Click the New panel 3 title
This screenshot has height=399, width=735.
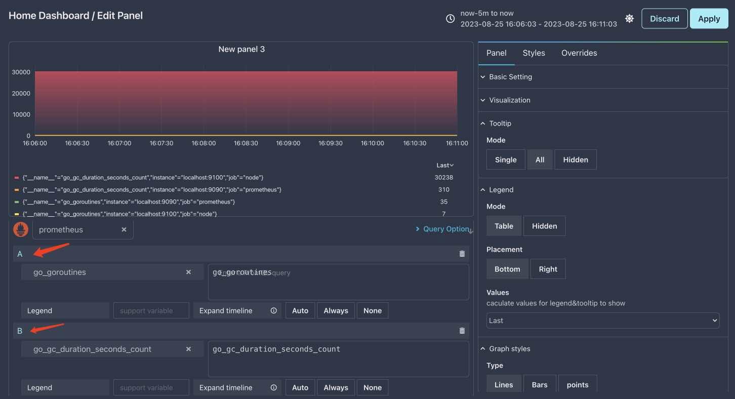(x=241, y=49)
